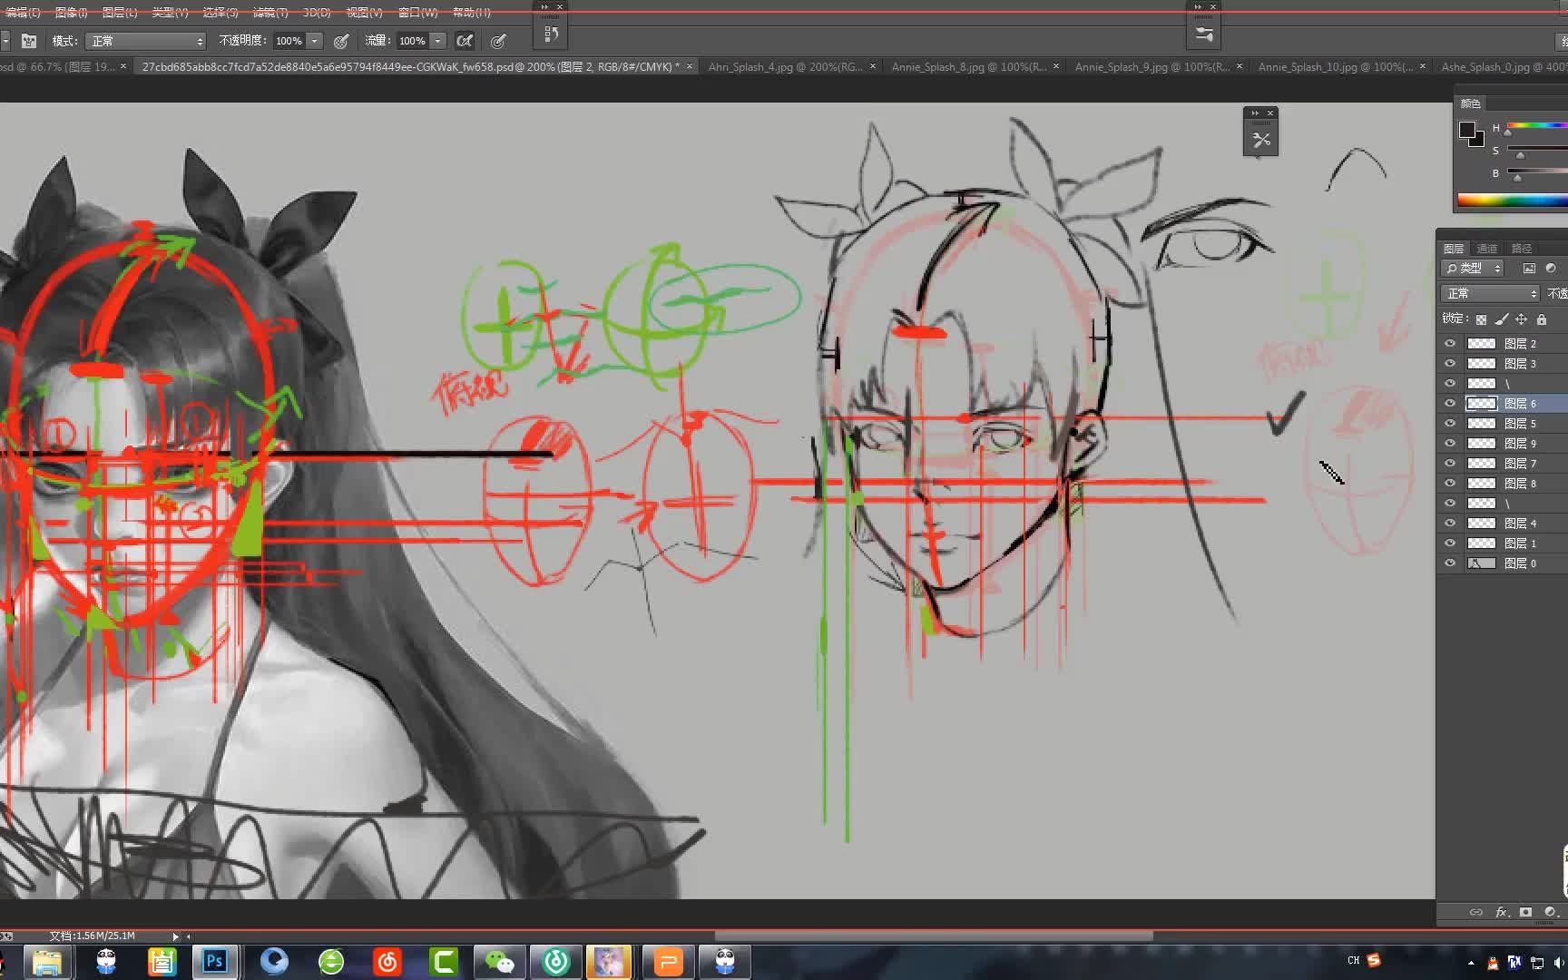Viewport: 1568px width, 980px height.
Task: Click the horizontal canvas scrollbar
Action: point(934,936)
